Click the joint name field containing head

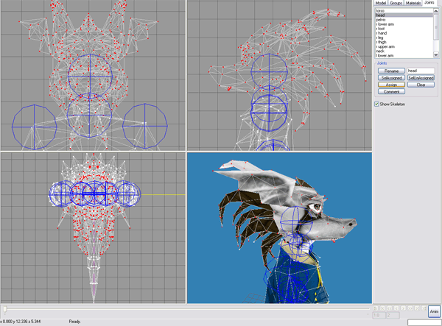[x=421, y=71]
